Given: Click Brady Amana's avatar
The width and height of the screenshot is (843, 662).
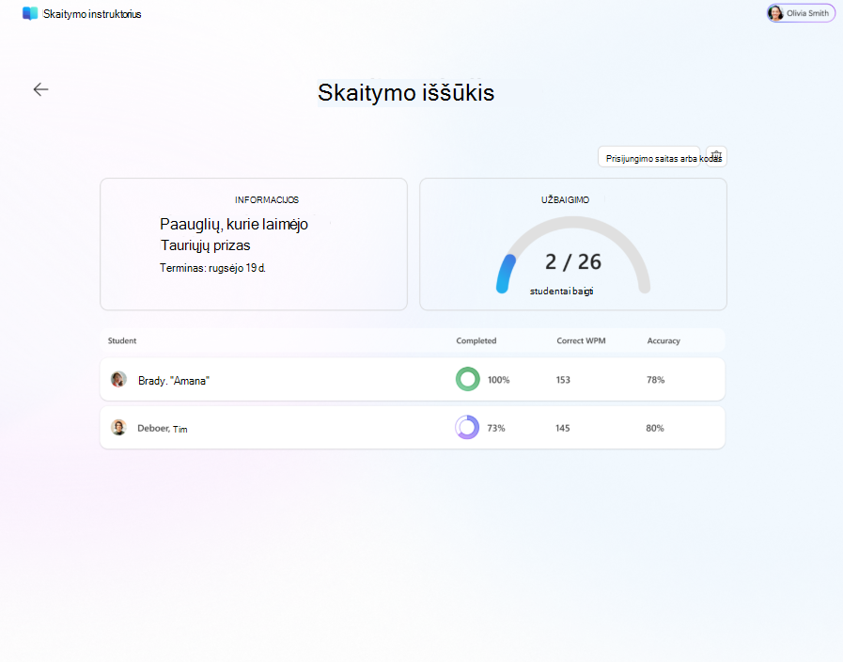Looking at the screenshot, I should [118, 379].
